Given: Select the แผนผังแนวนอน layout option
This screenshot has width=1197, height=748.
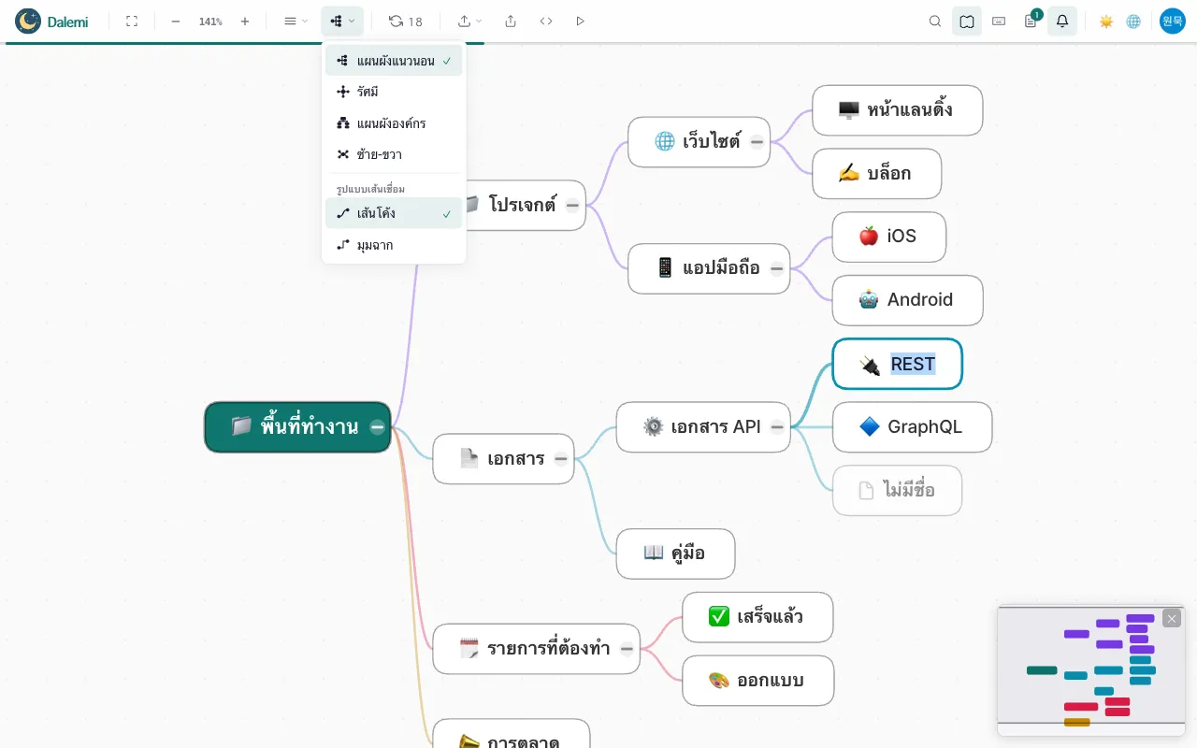Looking at the screenshot, I should [x=394, y=61].
